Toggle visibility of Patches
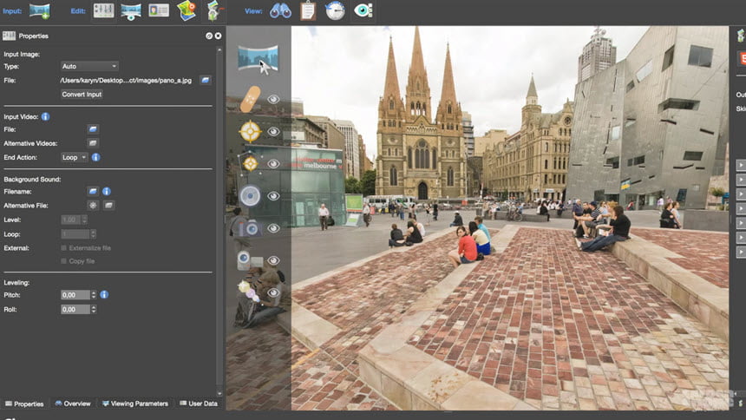The height and width of the screenshot is (420, 746). click(x=273, y=99)
